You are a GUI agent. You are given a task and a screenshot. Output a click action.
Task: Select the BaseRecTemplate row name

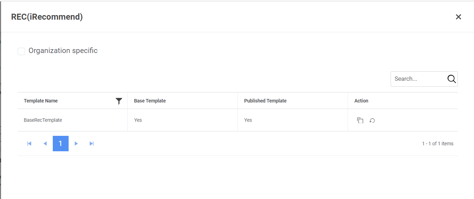[x=43, y=120]
